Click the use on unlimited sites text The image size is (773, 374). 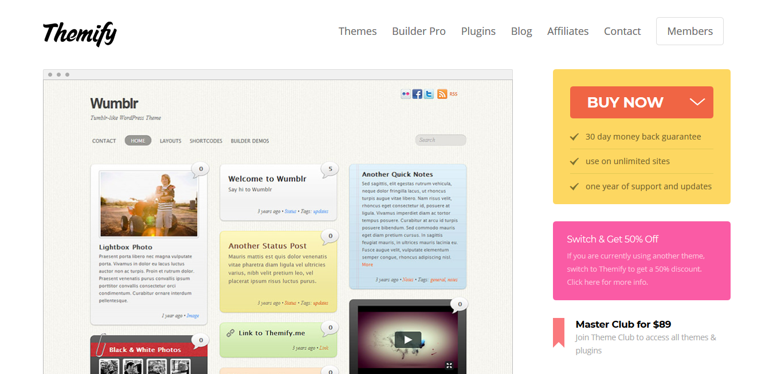coord(627,161)
